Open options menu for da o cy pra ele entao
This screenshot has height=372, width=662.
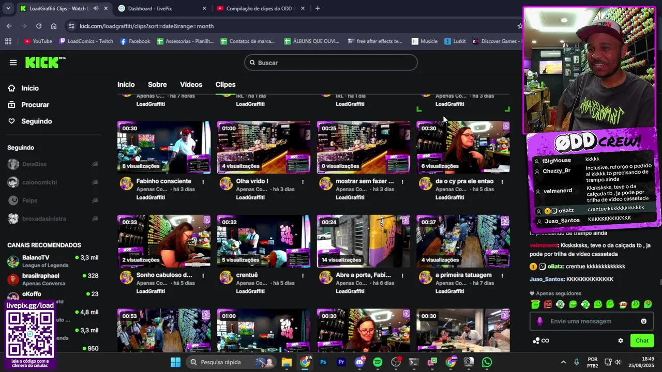502,181
